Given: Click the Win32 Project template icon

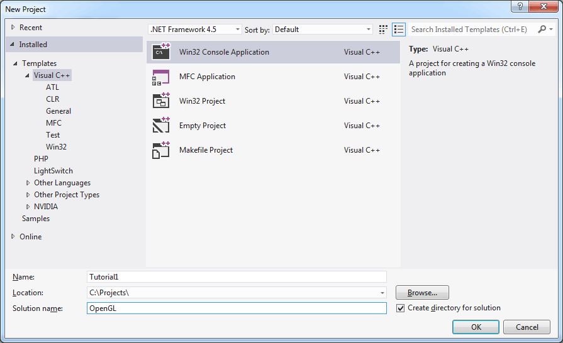Looking at the screenshot, I should coord(161,101).
